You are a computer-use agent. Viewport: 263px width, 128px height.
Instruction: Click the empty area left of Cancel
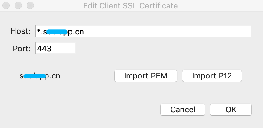[91, 109]
